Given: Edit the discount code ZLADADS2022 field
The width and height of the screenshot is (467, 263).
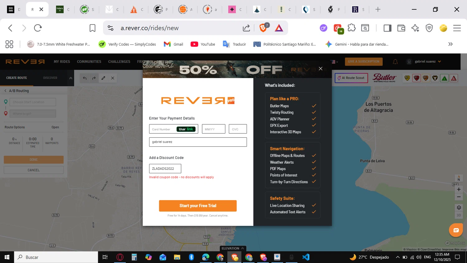Looking at the screenshot, I should [x=165, y=169].
